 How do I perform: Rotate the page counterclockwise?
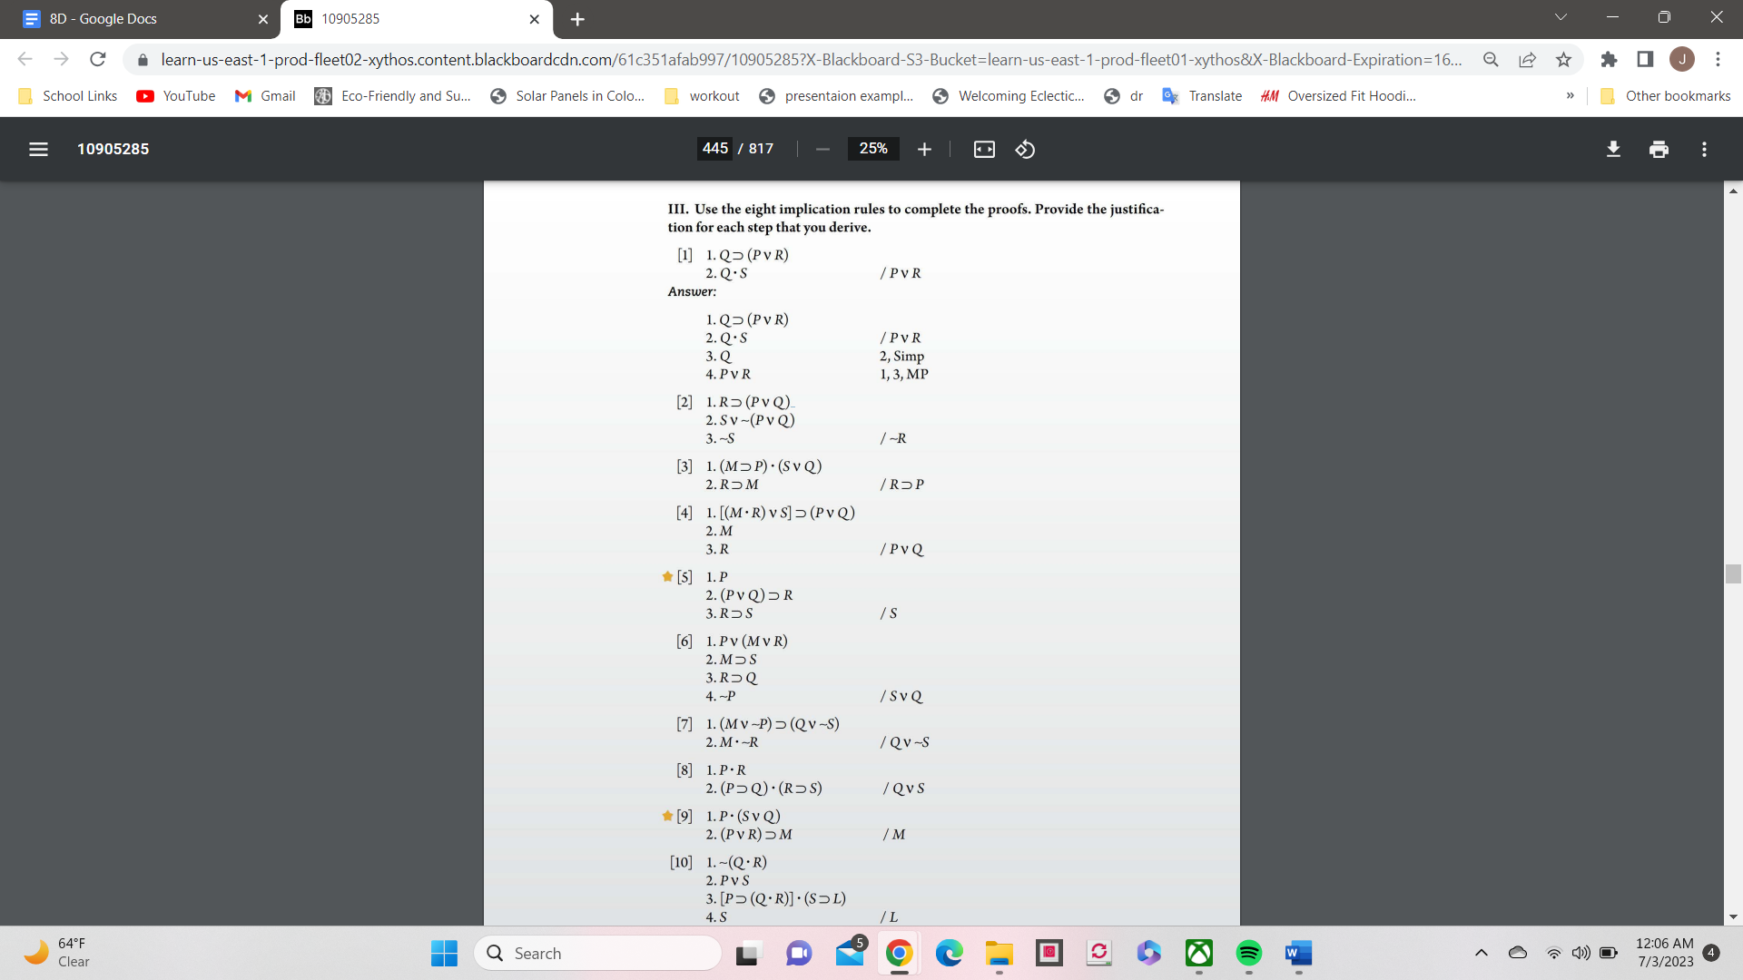click(x=1025, y=149)
